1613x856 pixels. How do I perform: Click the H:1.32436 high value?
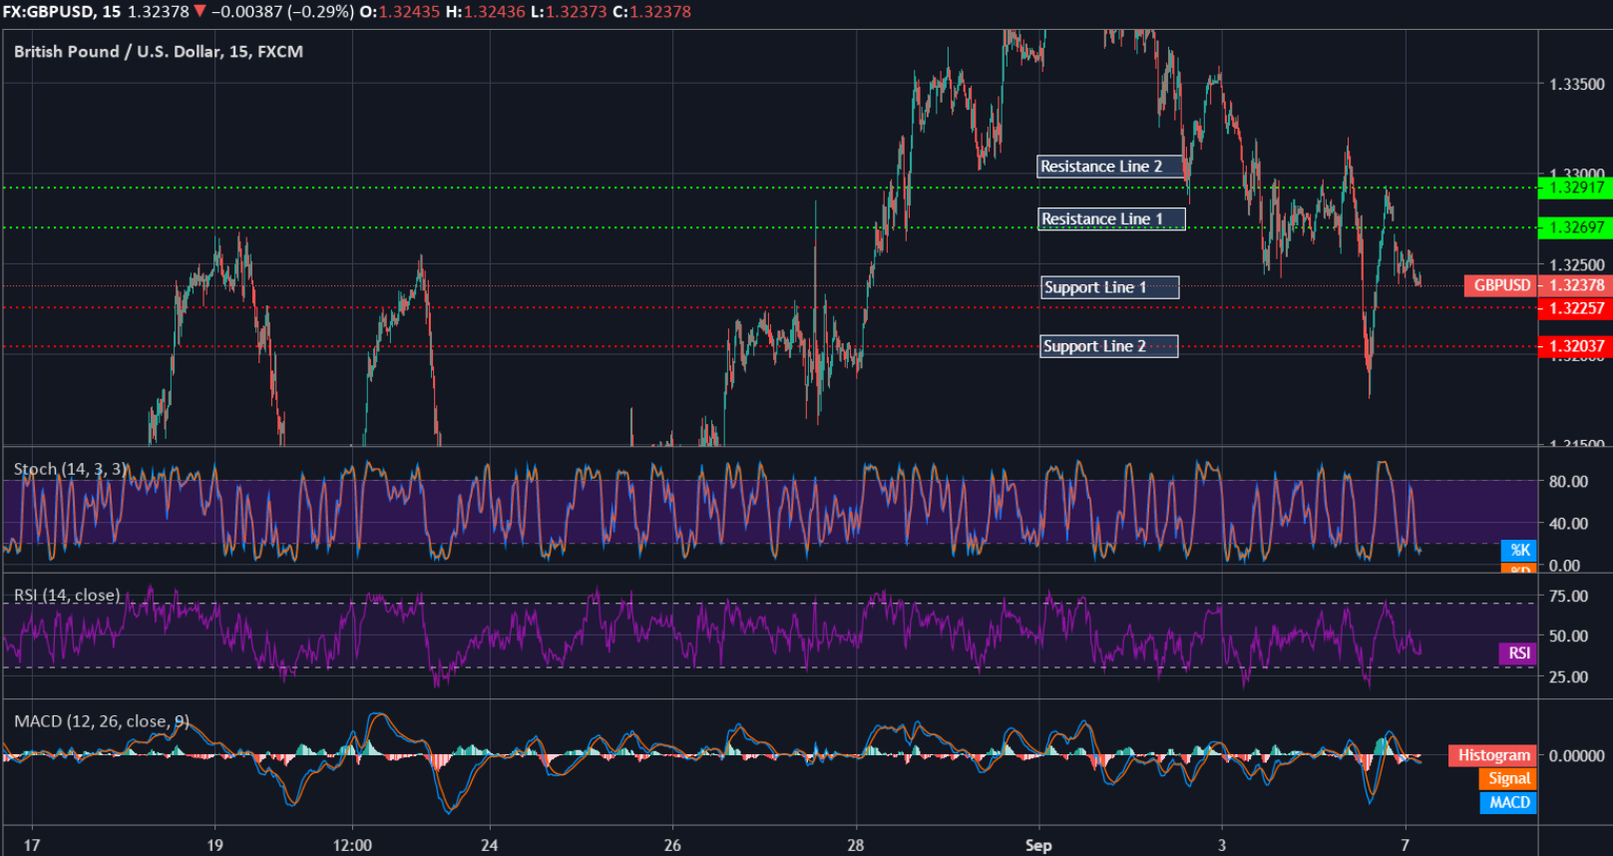point(486,12)
